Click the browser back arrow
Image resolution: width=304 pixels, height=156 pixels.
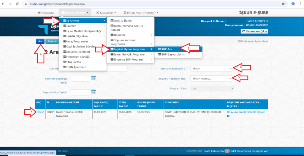[3, 4]
